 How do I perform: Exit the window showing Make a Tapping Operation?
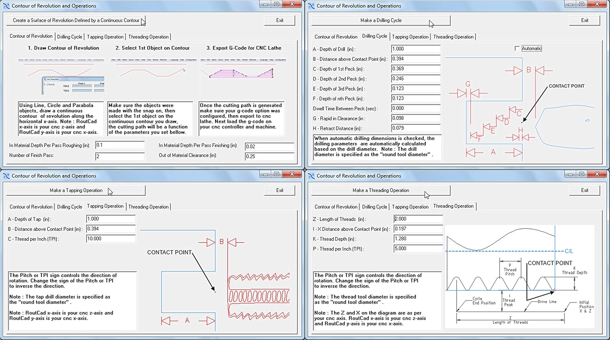[x=280, y=191]
